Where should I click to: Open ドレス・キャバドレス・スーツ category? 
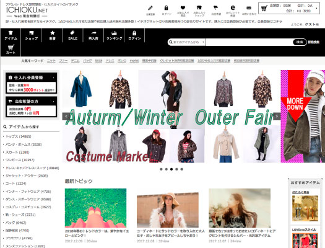click(32, 168)
